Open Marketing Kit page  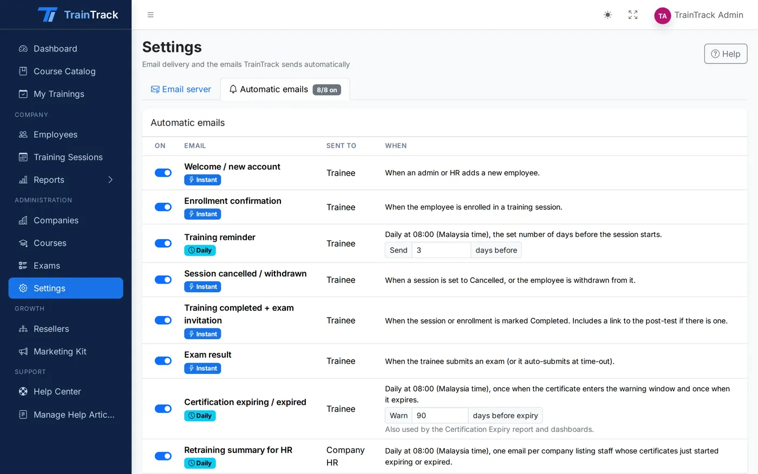[66, 352]
